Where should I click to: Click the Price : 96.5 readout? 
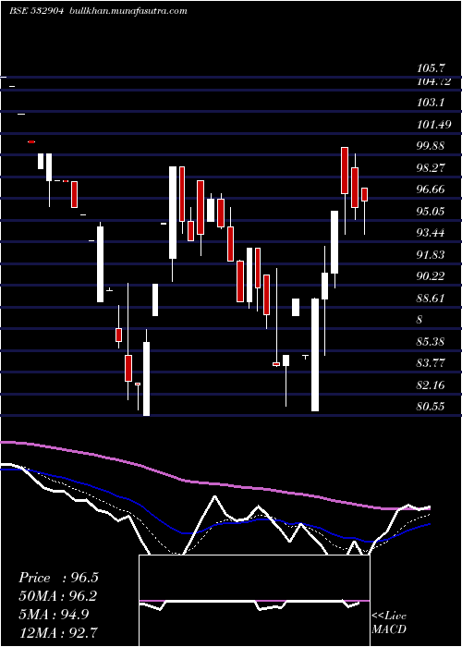58,578
